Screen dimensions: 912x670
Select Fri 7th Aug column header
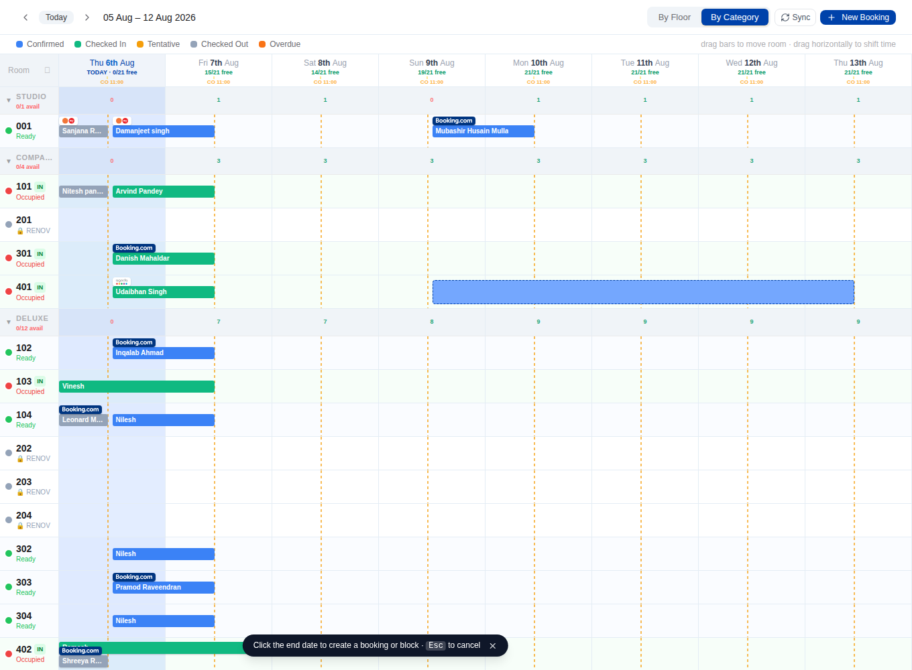(x=219, y=70)
